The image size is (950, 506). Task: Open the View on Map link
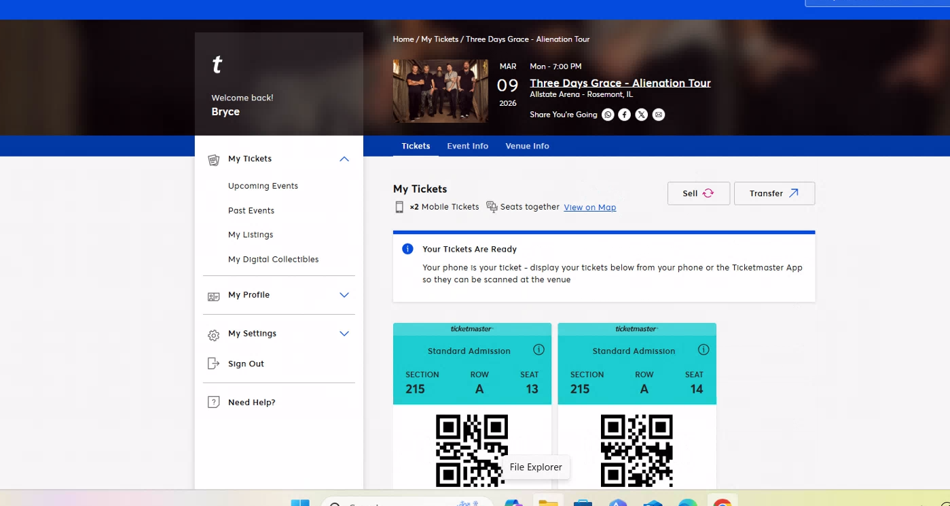tap(590, 208)
